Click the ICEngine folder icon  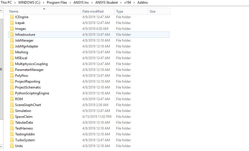[x=12, y=17]
